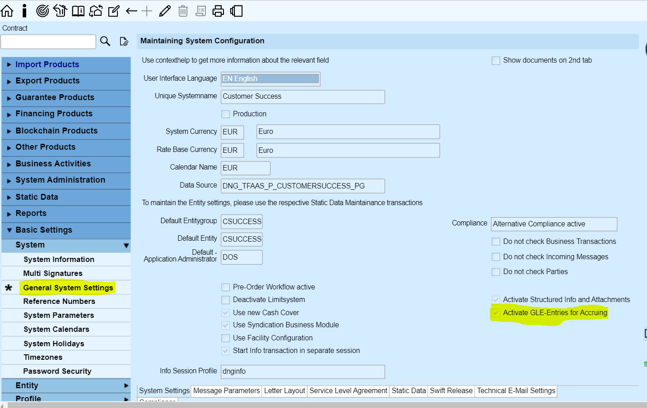Search contract with the magnifying glass icon
The width and height of the screenshot is (647, 408).
pyautogui.click(x=105, y=41)
